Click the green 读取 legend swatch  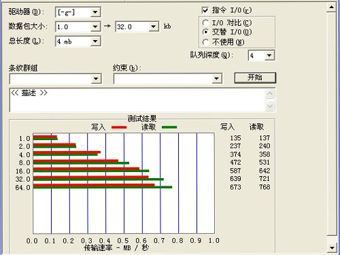tap(169, 127)
